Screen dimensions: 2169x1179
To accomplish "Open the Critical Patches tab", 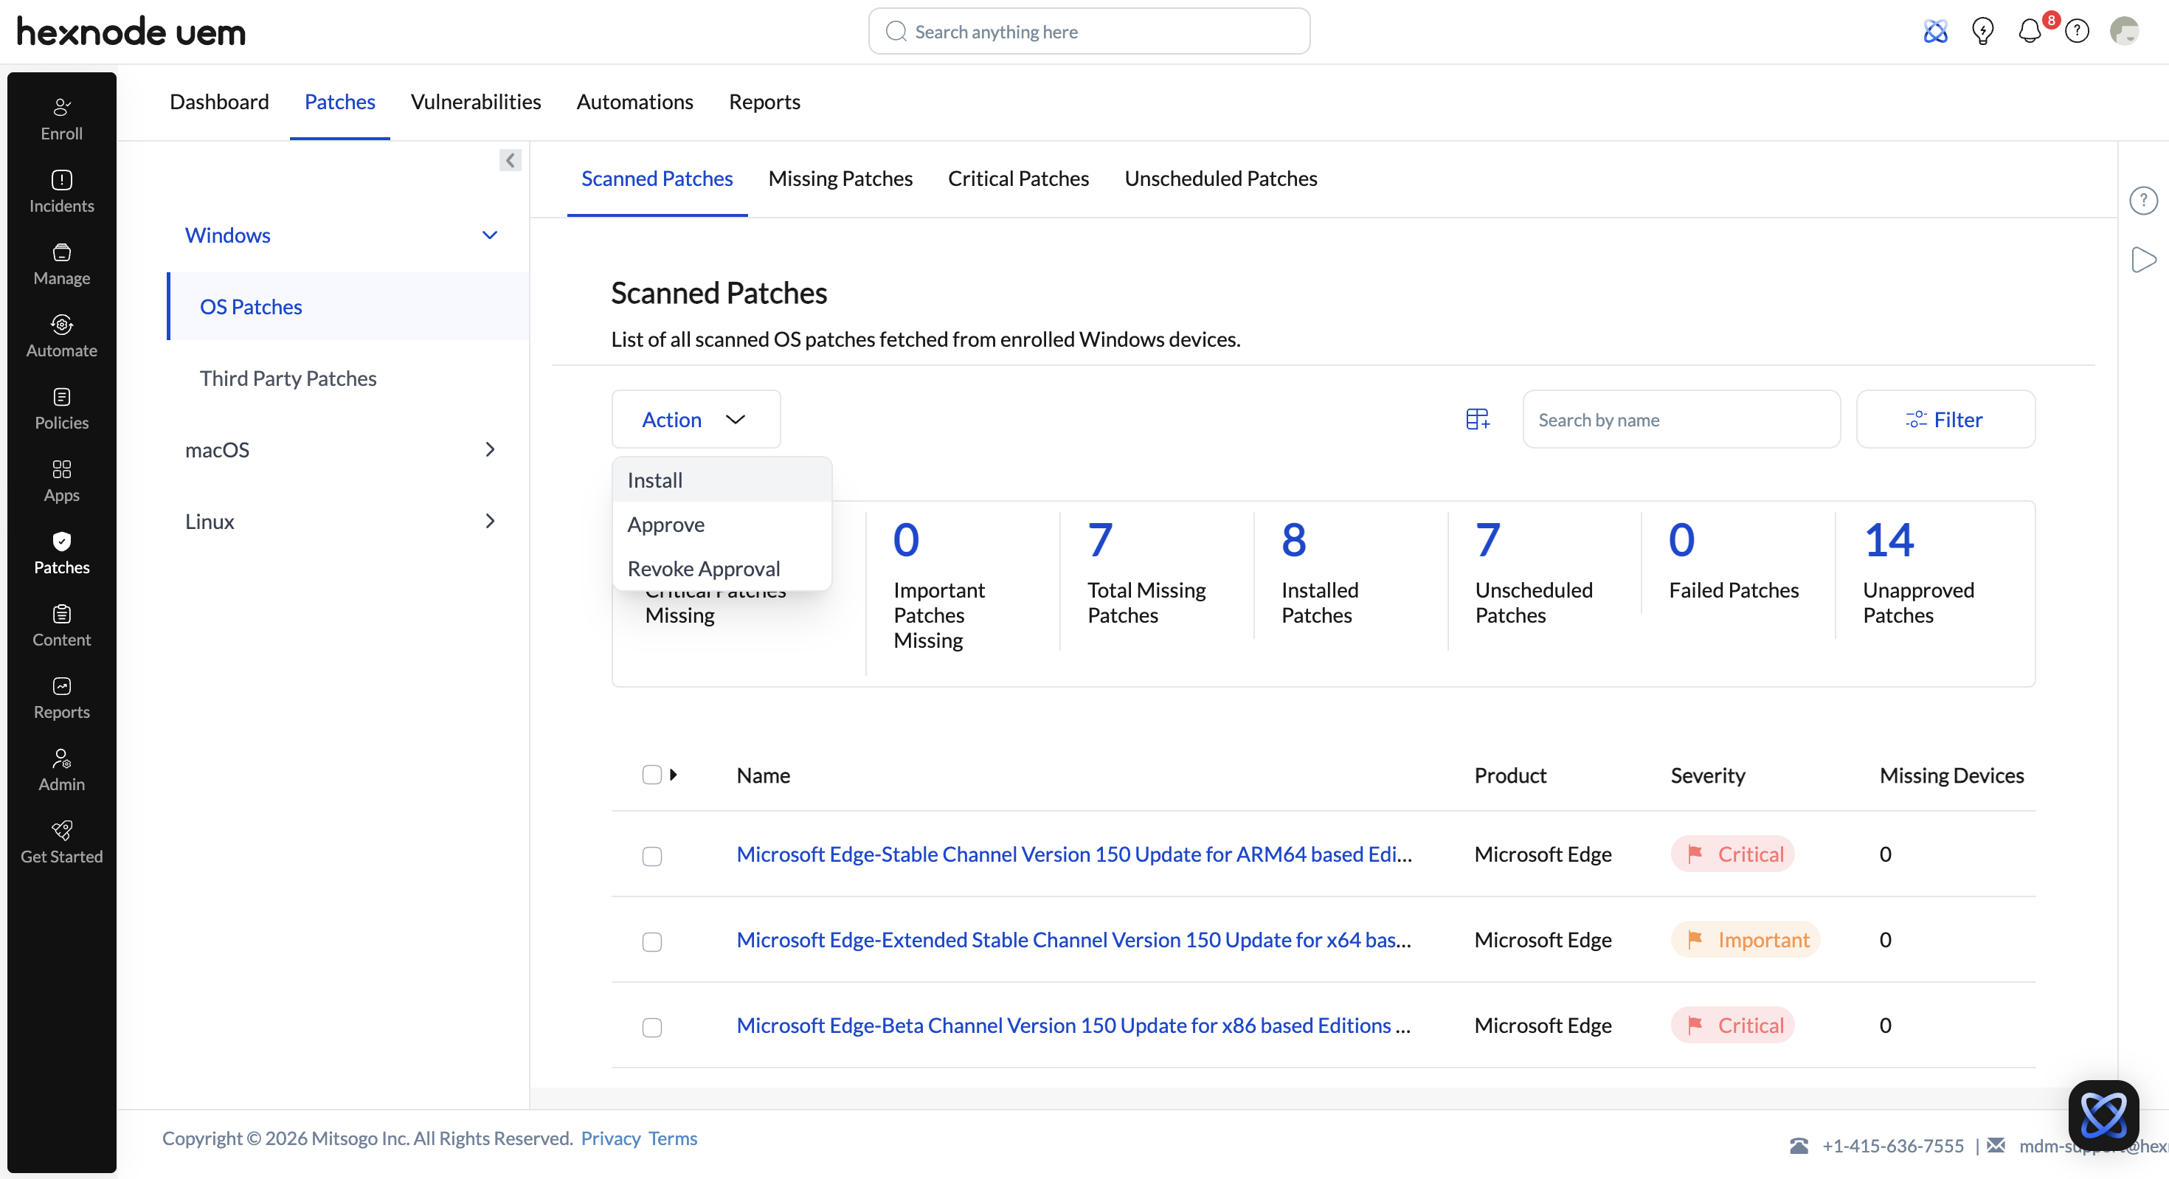I will [1018, 179].
